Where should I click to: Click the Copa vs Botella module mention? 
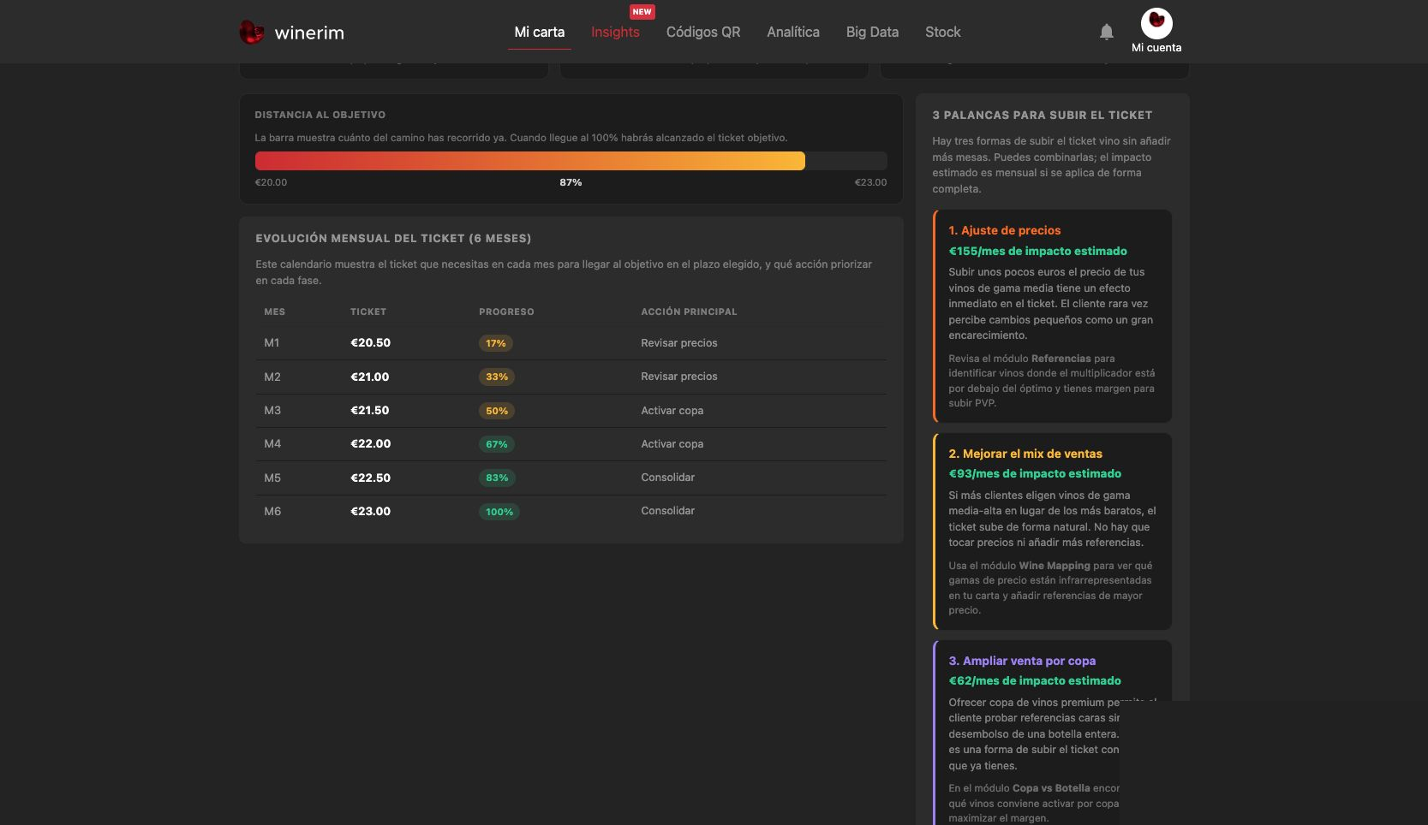pos(1051,788)
